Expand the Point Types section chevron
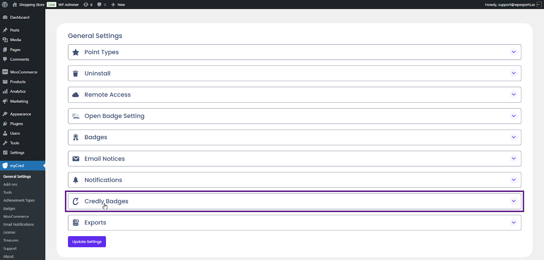 pyautogui.click(x=513, y=52)
